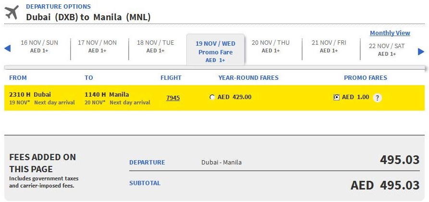Click the YEAR-ROUND FARES column header
Image resolution: width=429 pixels, height=202 pixels.
[x=248, y=78]
